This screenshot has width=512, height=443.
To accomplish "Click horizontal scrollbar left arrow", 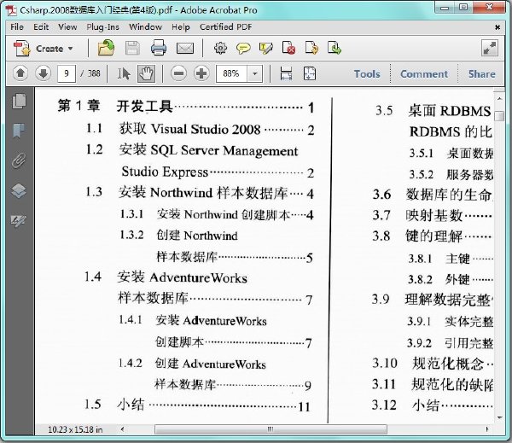I will pos(122,429).
